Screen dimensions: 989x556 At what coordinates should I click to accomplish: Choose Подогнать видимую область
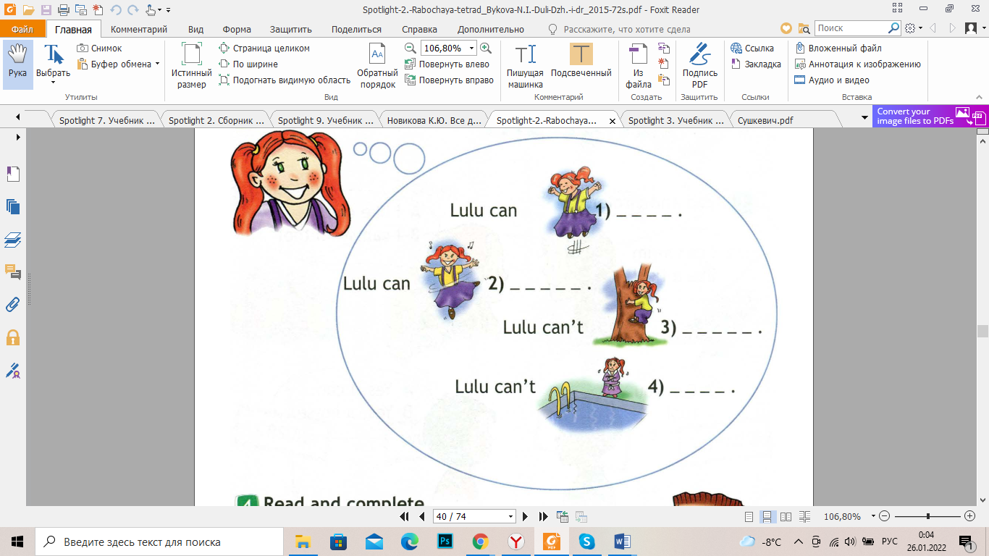(x=285, y=80)
